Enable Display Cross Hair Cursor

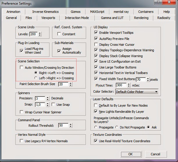96,44
